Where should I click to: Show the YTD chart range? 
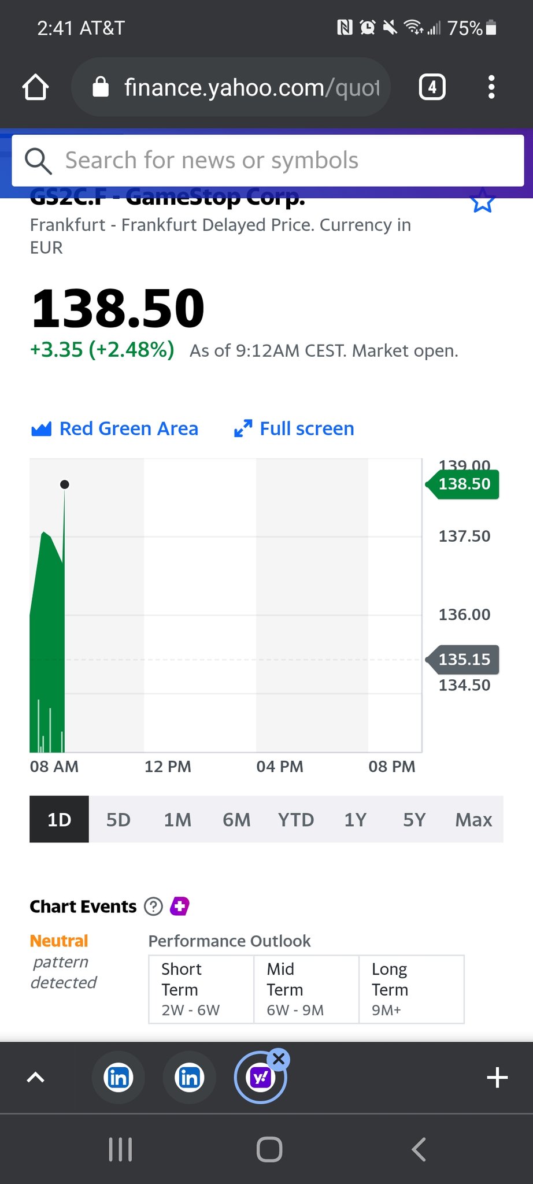pos(296,819)
